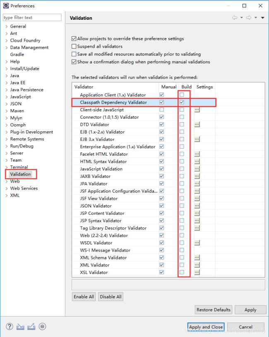Open settings for JSP Syntax Validator
Image resolution: width=269 pixels, height=337 pixels.
click(197, 220)
